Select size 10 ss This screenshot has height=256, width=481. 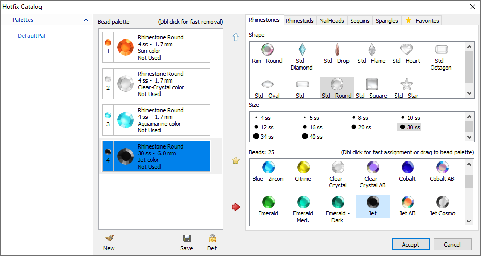coord(410,118)
